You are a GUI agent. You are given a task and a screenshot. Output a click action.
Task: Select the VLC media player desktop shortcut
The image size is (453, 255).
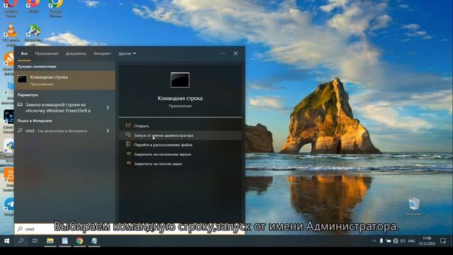11,35
